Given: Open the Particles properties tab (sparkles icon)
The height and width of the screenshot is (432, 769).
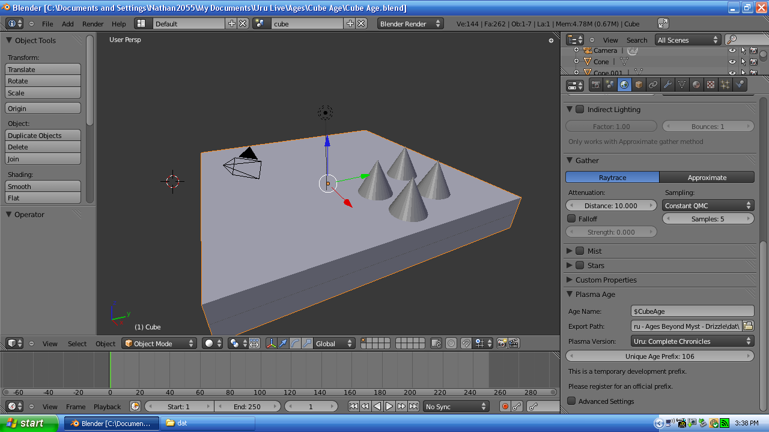Looking at the screenshot, I should click(x=725, y=85).
